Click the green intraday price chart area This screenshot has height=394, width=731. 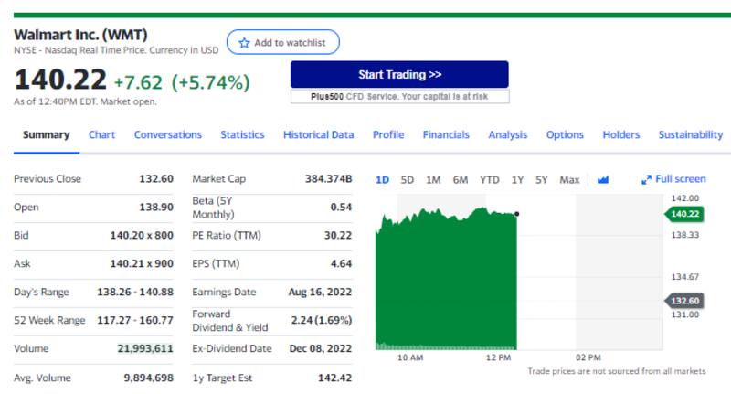click(446, 283)
